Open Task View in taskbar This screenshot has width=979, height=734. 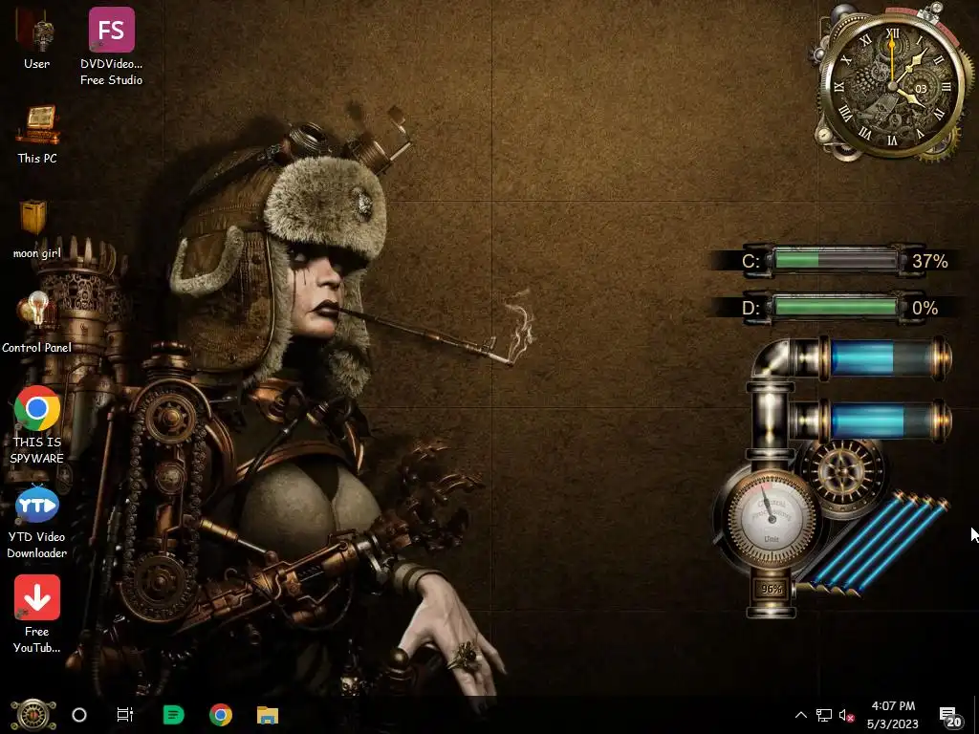125,715
